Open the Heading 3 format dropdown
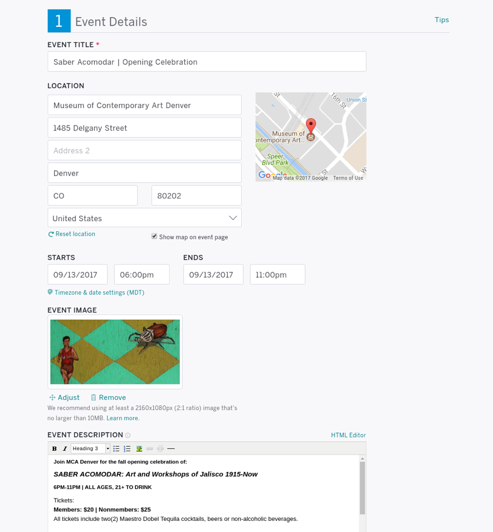This screenshot has width=493, height=532. (91, 448)
